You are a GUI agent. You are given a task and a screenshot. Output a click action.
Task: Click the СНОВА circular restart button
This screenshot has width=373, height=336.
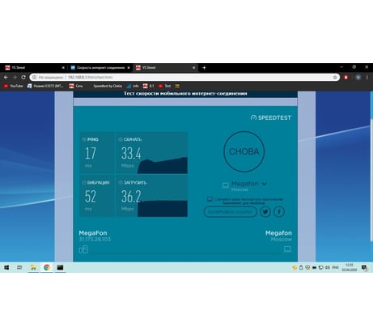(x=244, y=151)
